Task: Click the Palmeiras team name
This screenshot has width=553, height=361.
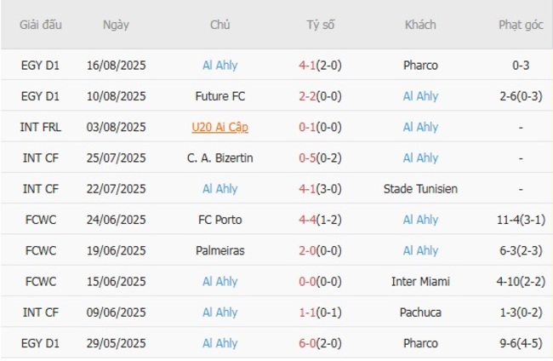Action: point(220,250)
